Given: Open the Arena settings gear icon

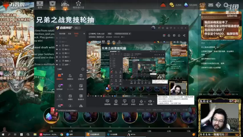Looking at the screenshot, I should [226, 5].
